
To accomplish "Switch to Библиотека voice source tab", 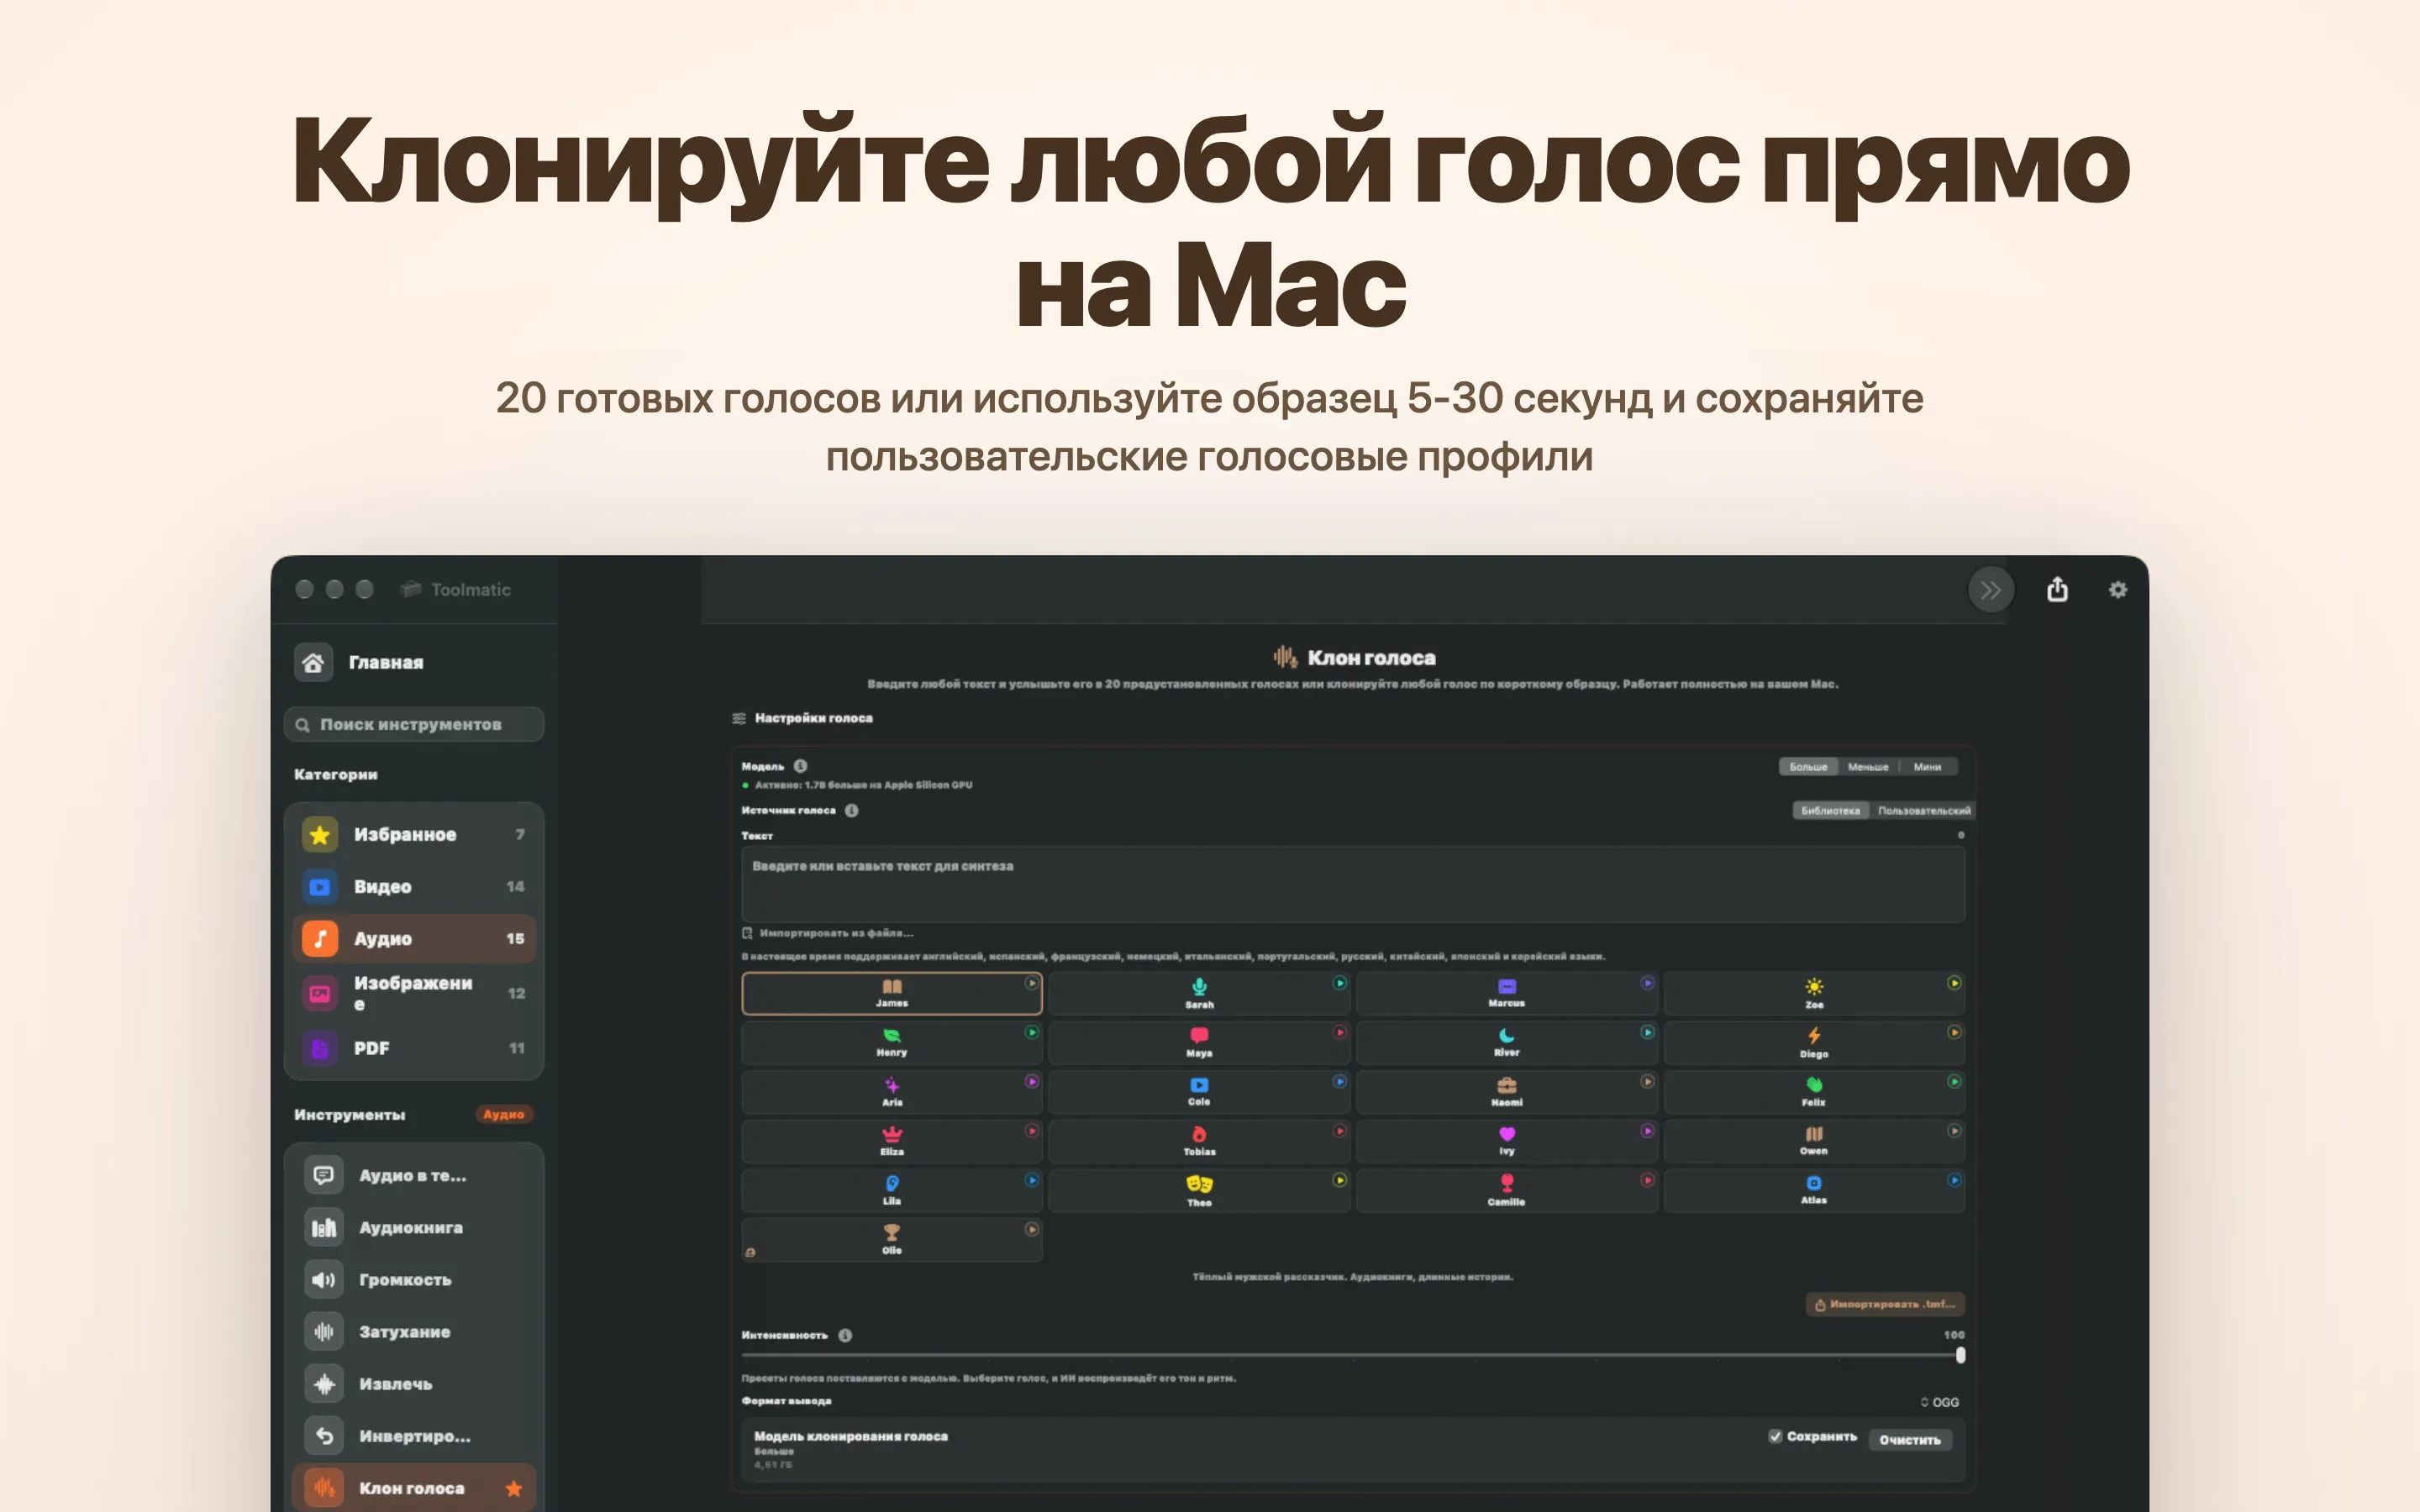I will (x=1830, y=810).
